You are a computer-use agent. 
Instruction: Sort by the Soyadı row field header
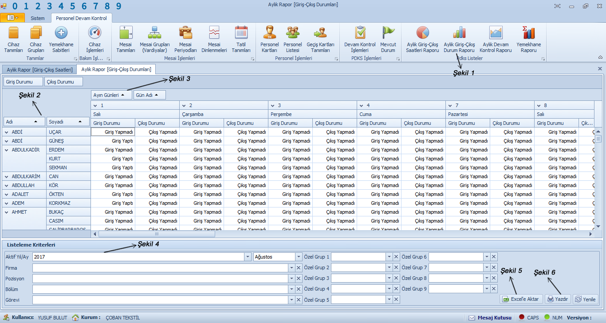pos(68,121)
